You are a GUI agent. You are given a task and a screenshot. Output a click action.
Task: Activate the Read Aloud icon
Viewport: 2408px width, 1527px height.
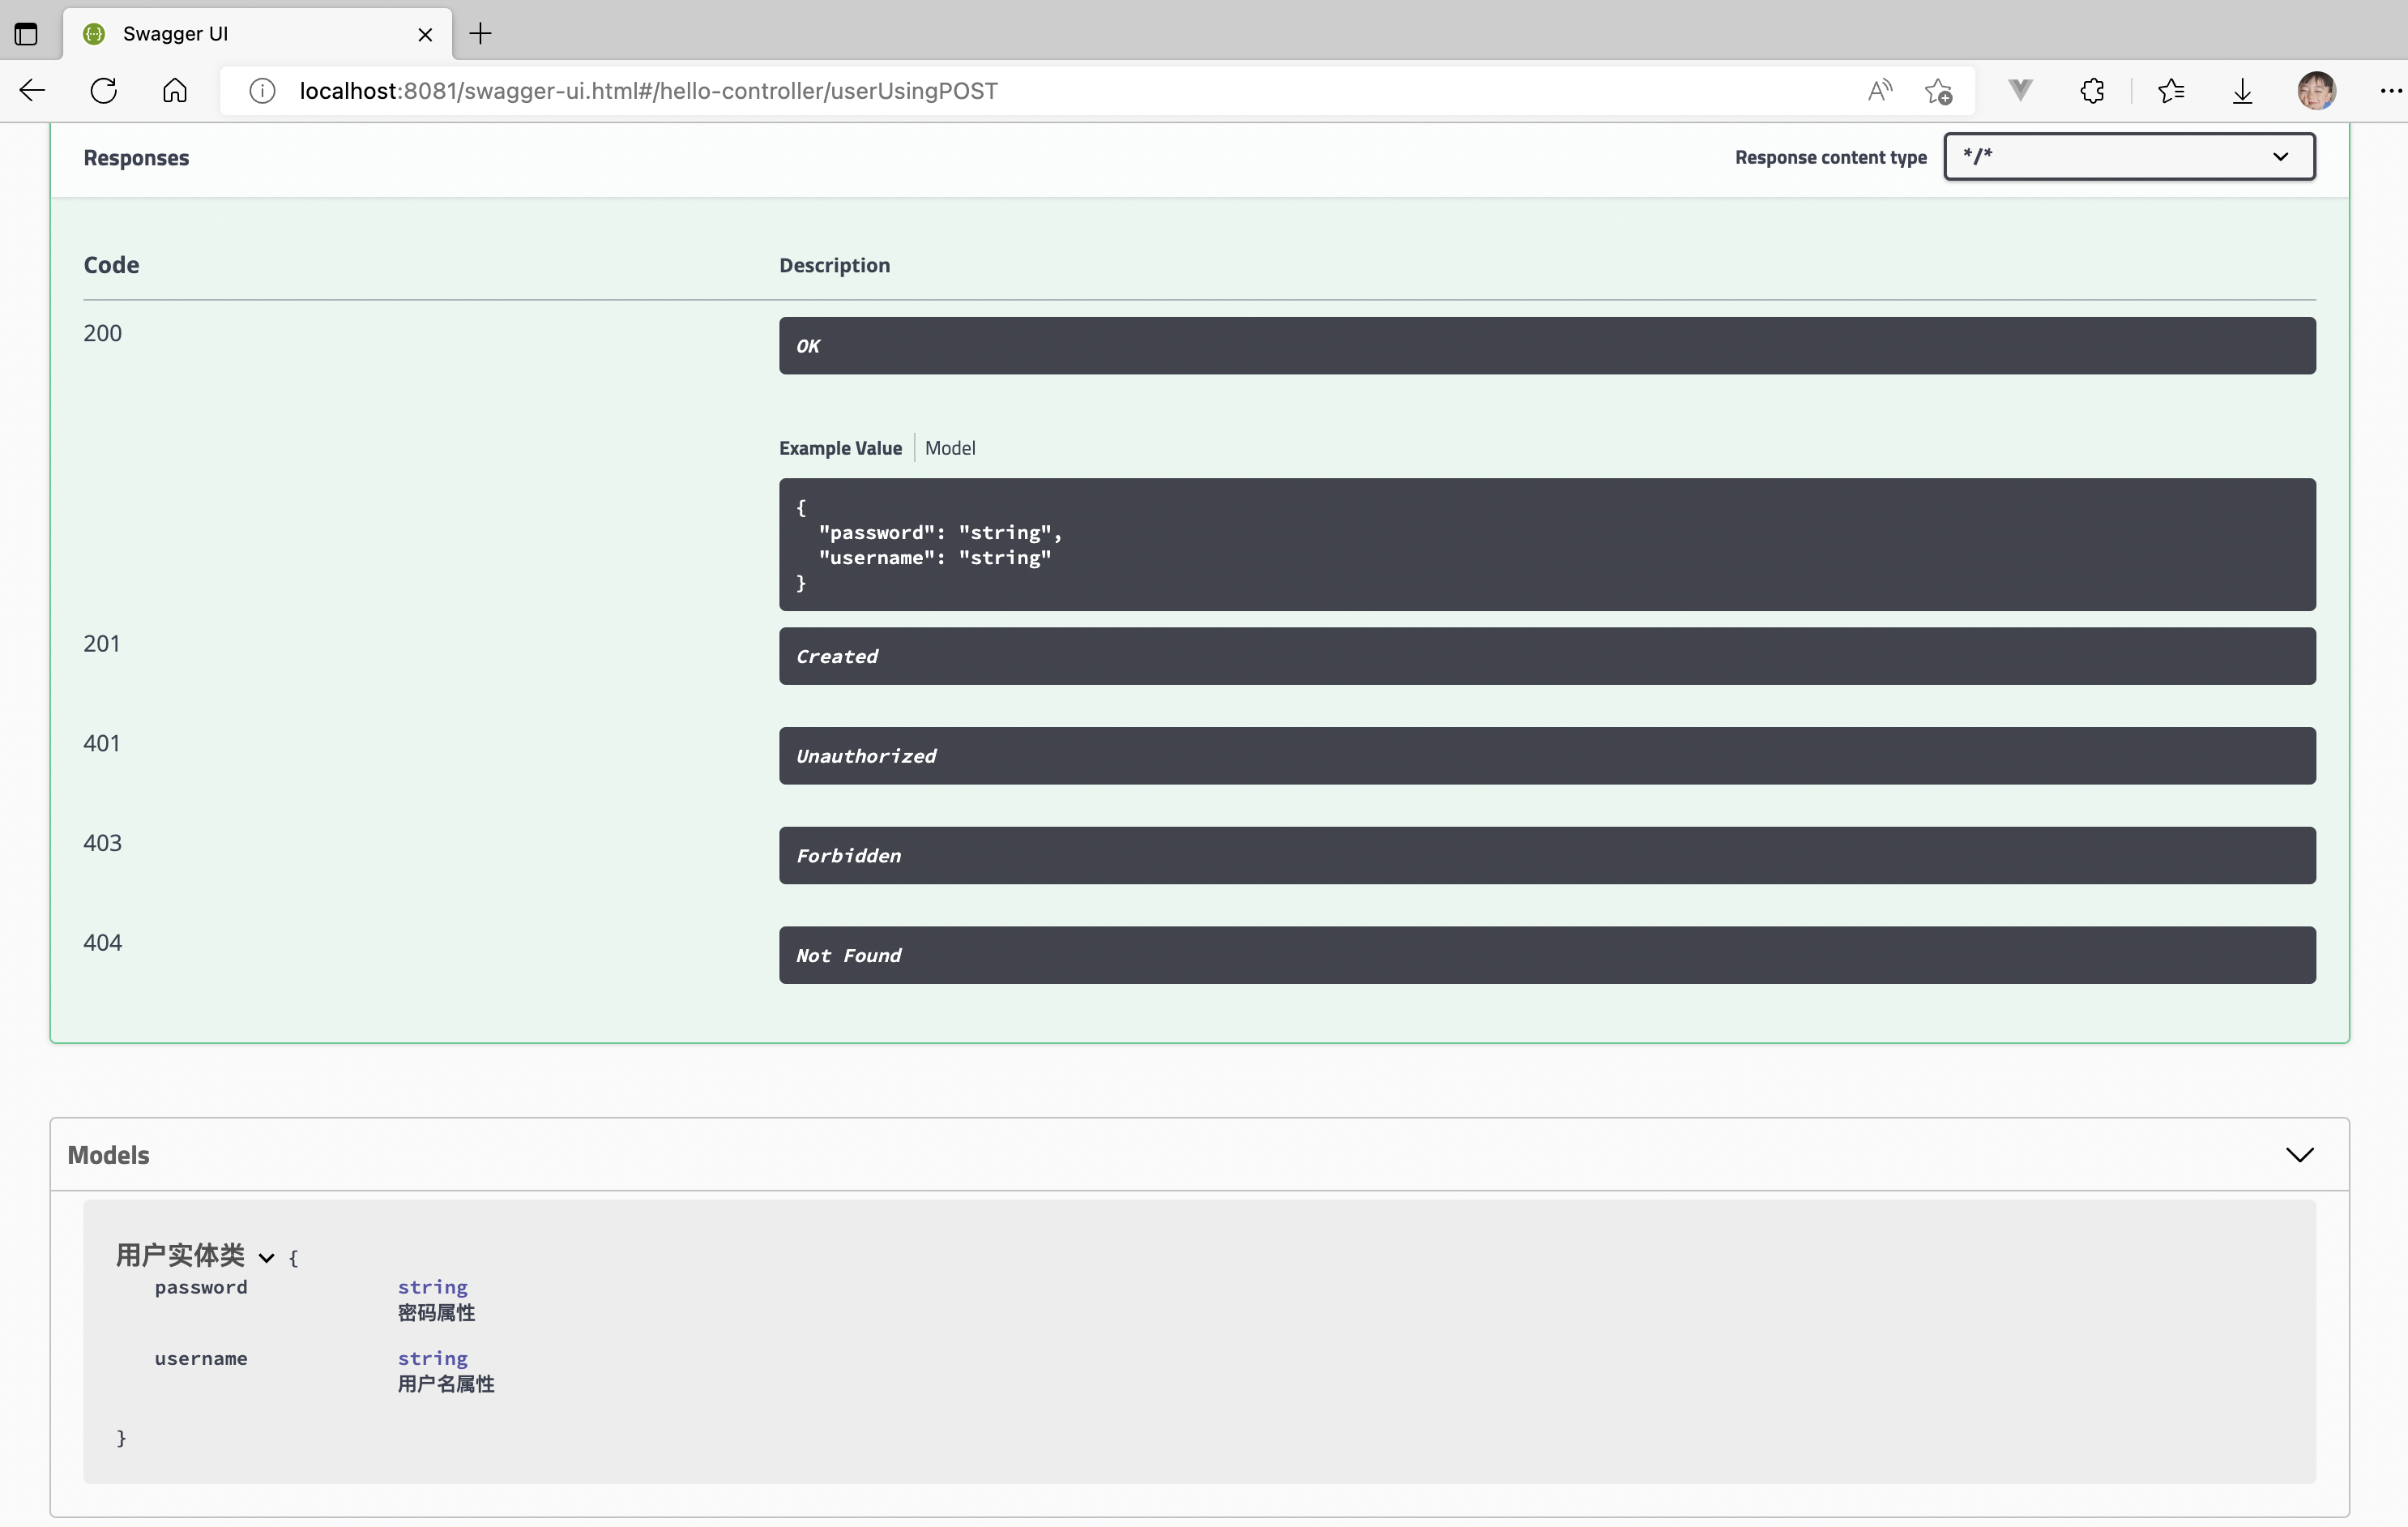pyautogui.click(x=1879, y=91)
